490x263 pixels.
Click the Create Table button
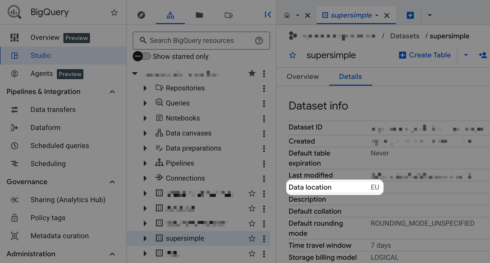coord(425,55)
